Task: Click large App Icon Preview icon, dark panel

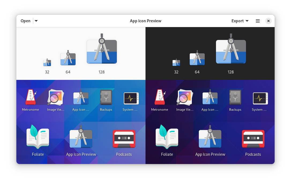Action: point(210,136)
